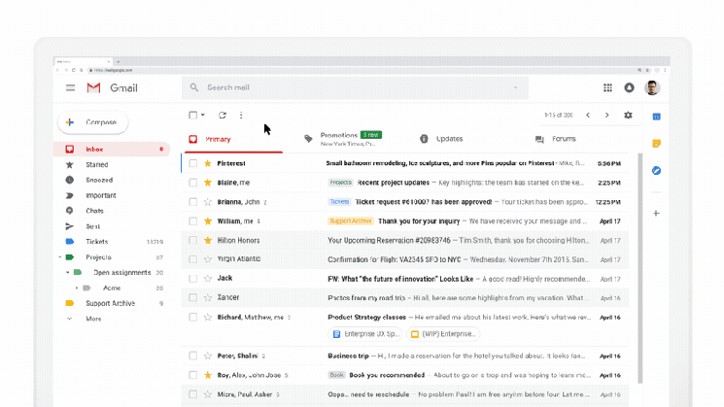The height and width of the screenshot is (407, 724).
Task: Star the Brianna, John email
Action: pyautogui.click(x=207, y=202)
